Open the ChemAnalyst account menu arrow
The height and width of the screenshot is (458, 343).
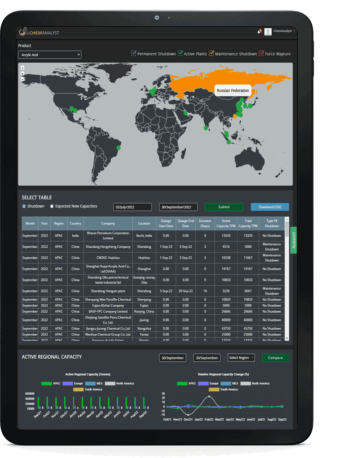coord(294,31)
